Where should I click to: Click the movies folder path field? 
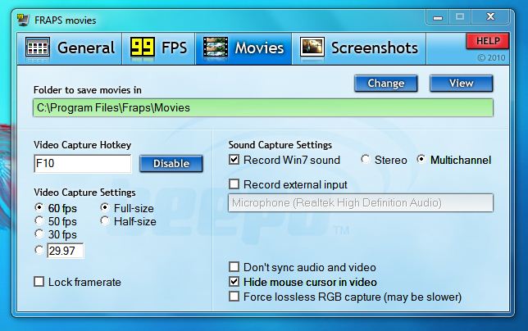point(263,107)
